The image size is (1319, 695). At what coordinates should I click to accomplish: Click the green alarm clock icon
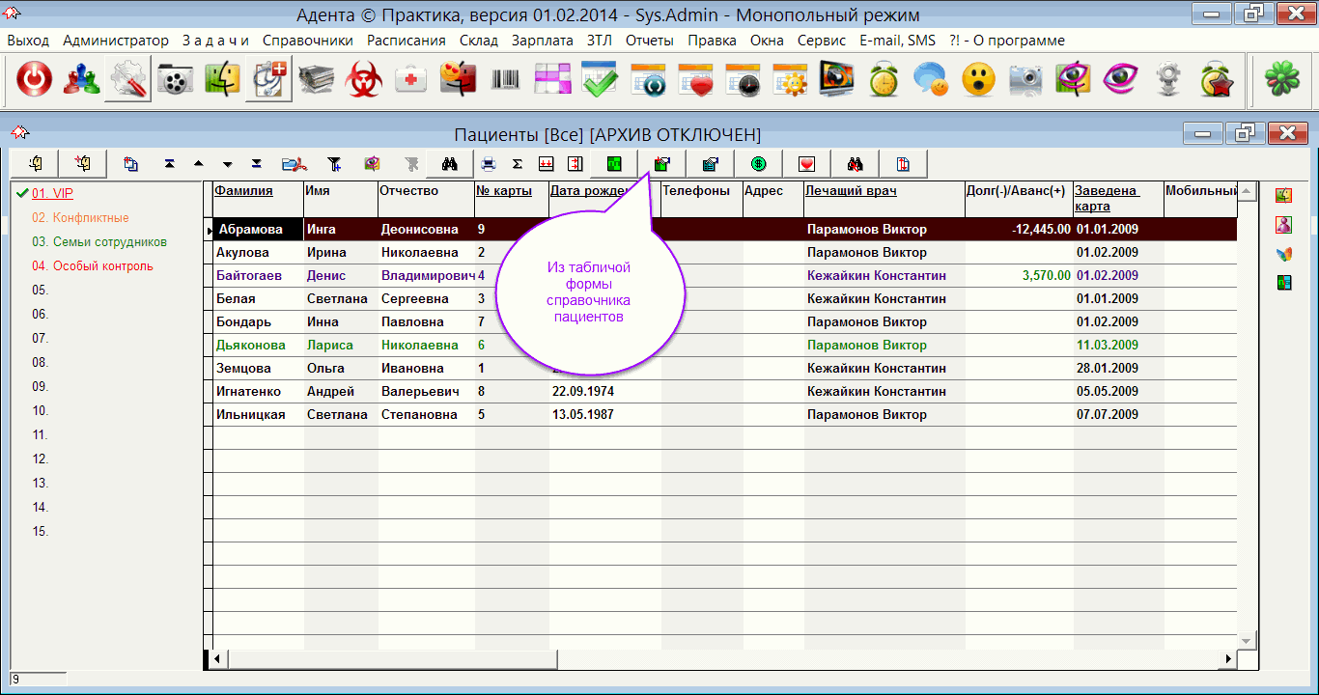[884, 80]
